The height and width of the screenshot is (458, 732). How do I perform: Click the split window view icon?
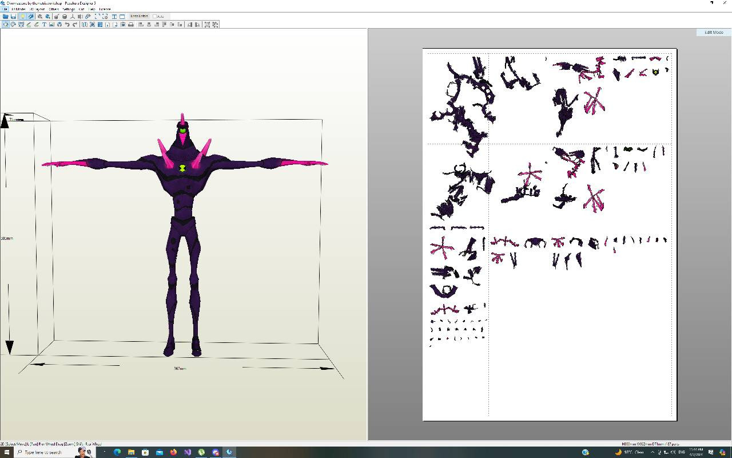[x=114, y=17]
